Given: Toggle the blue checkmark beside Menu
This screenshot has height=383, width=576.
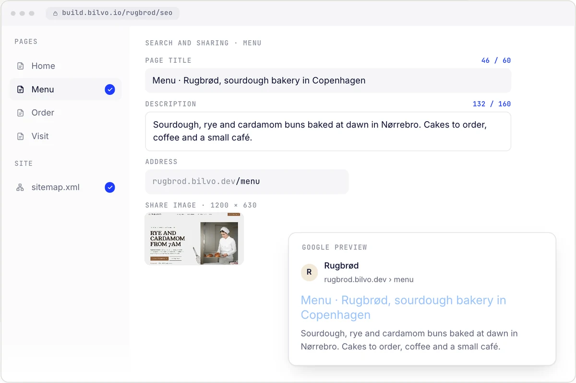Looking at the screenshot, I should tap(110, 90).
